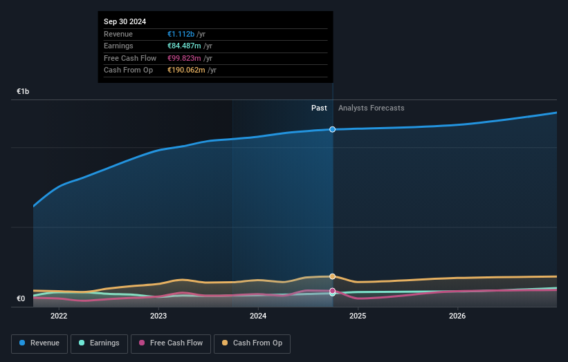Screen dimensions: 568x362
Task: Click the 'Earnings' row label in tooltip
Action: pos(118,46)
